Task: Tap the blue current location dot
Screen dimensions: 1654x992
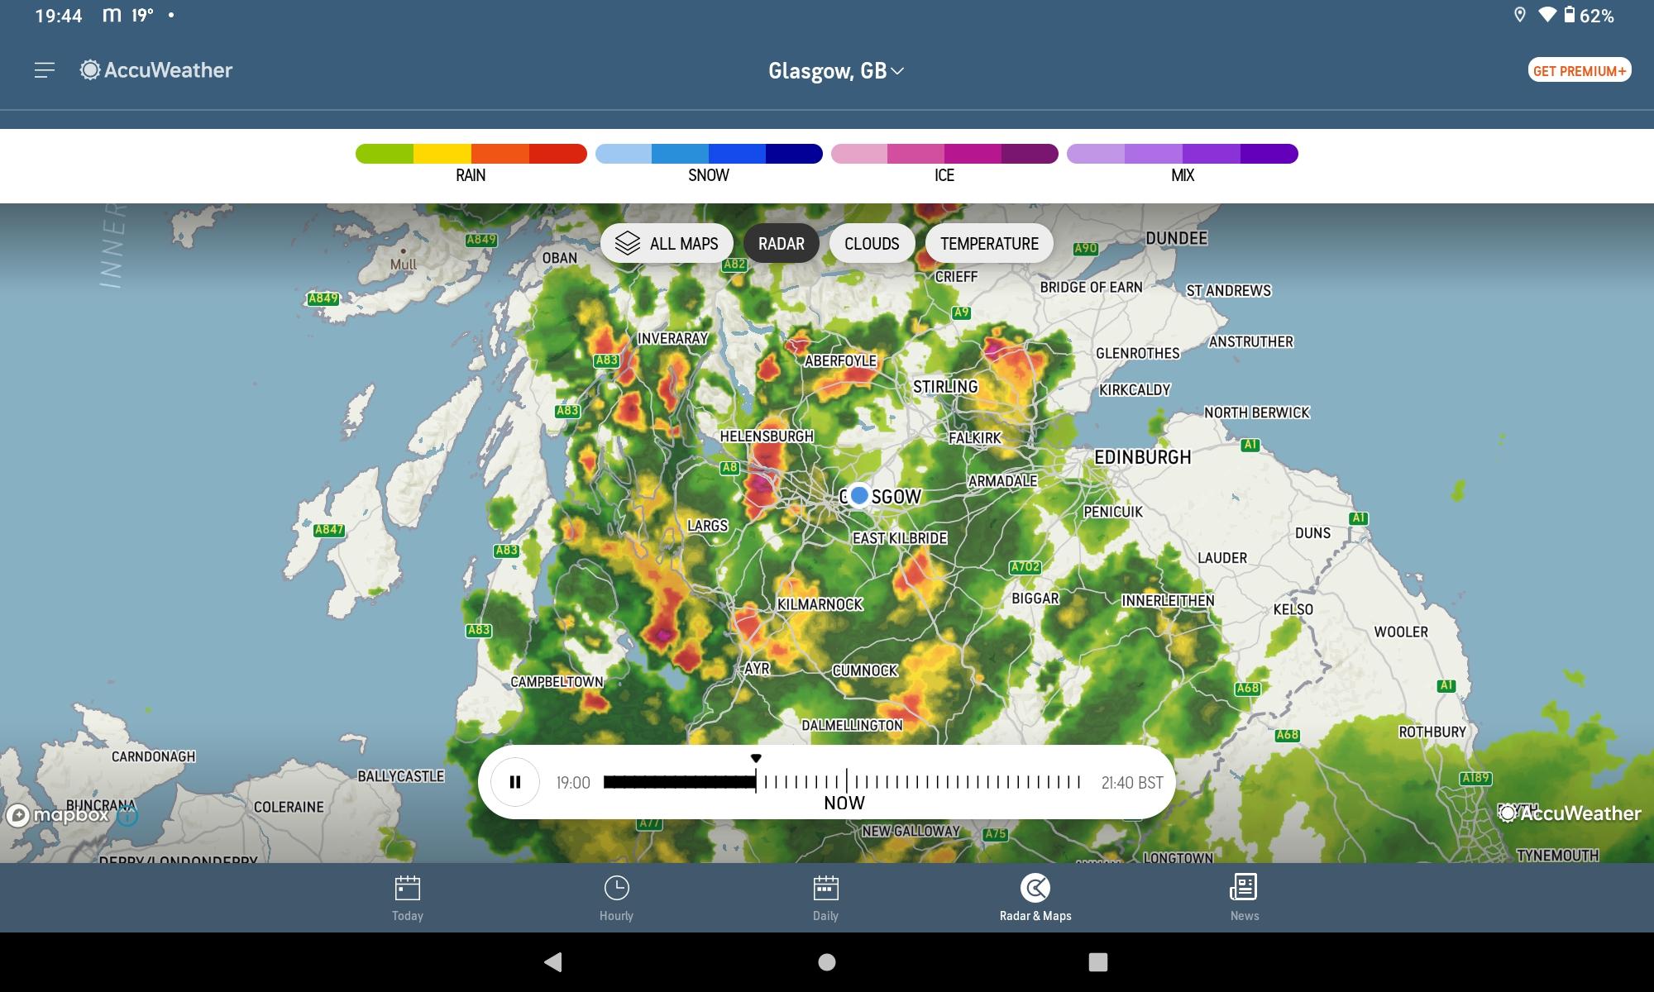Action: pos(859,495)
